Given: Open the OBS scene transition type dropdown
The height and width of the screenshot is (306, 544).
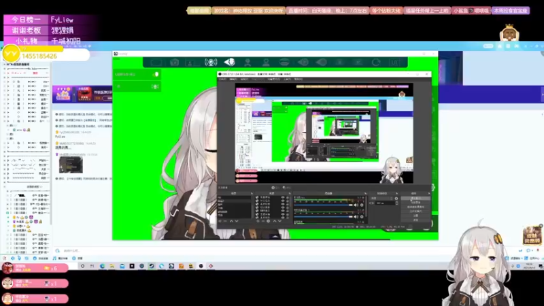Looking at the screenshot, I should tap(381, 198).
